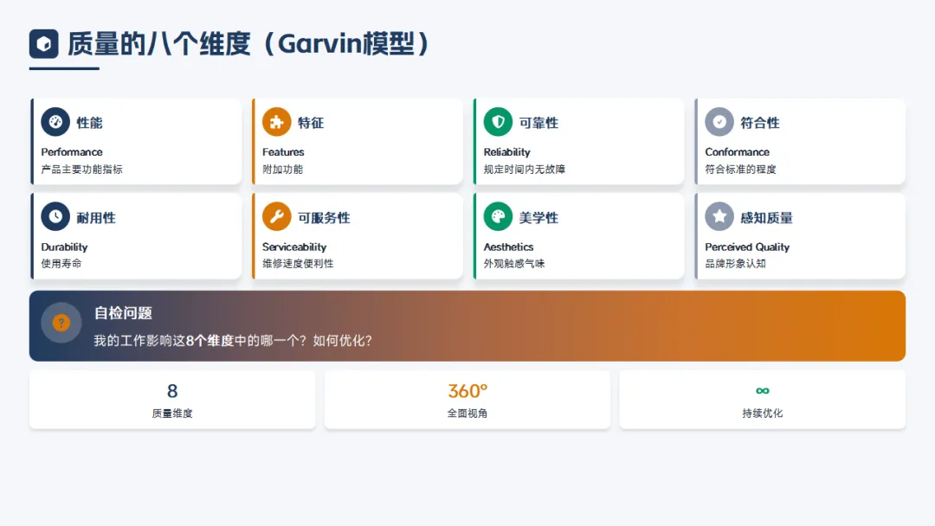Click the Serviceability label
Viewport: 935px width, 526px height.
(294, 247)
